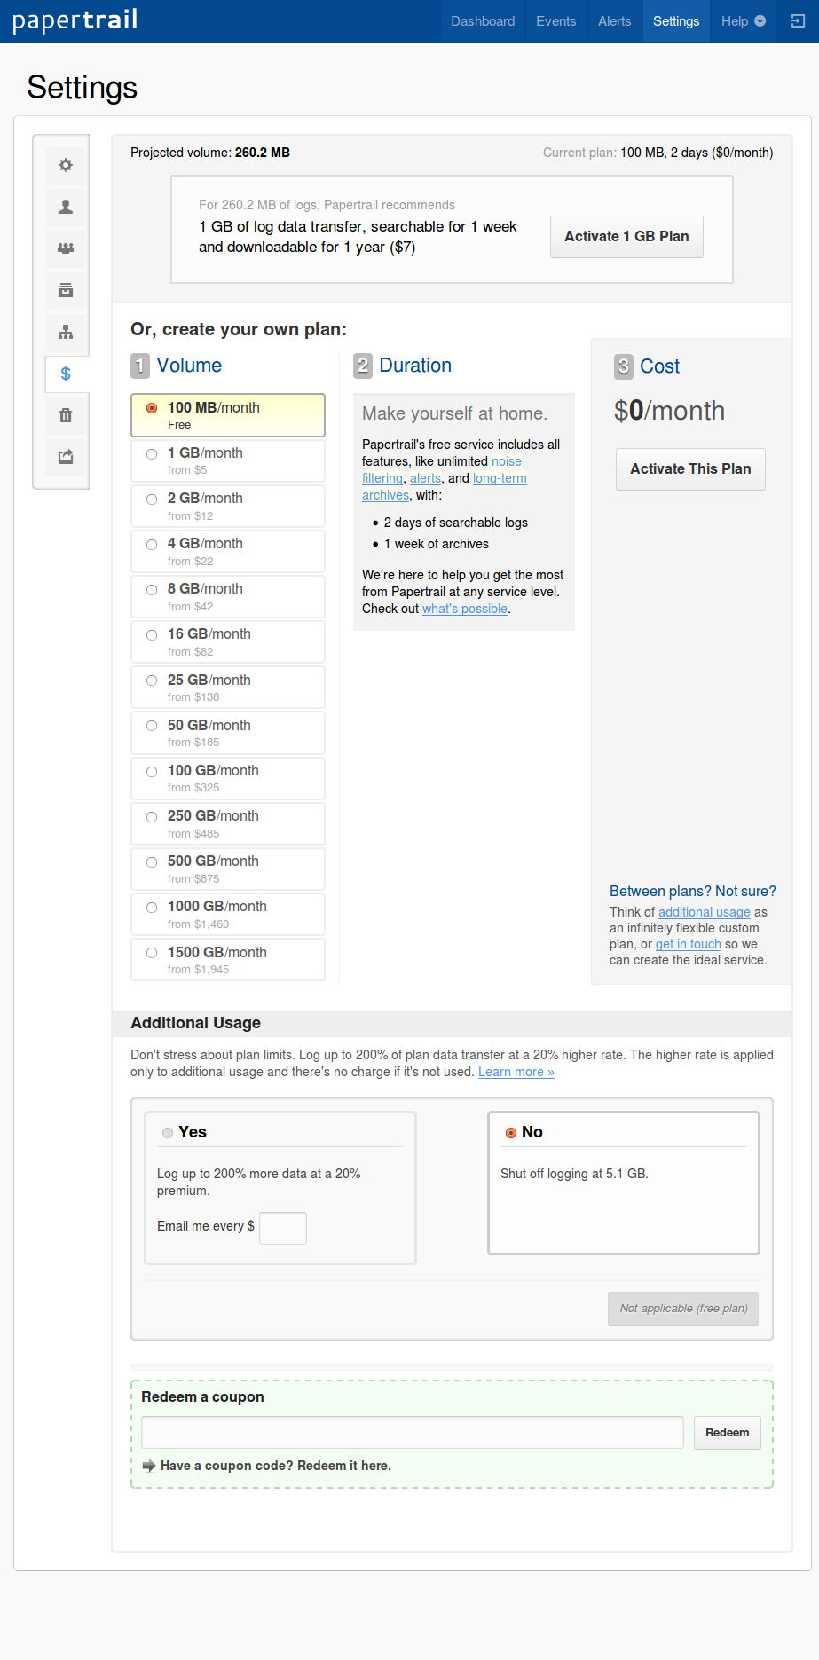Image resolution: width=819 pixels, height=1660 pixels.
Task: Click the log out icon in header
Action: [797, 21]
